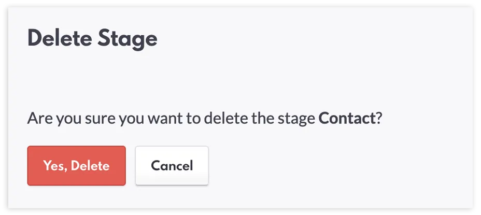Screen dimensions: 481x215
Task: Click the blank dialog area right of Cancel
Action: [x=337, y=166]
